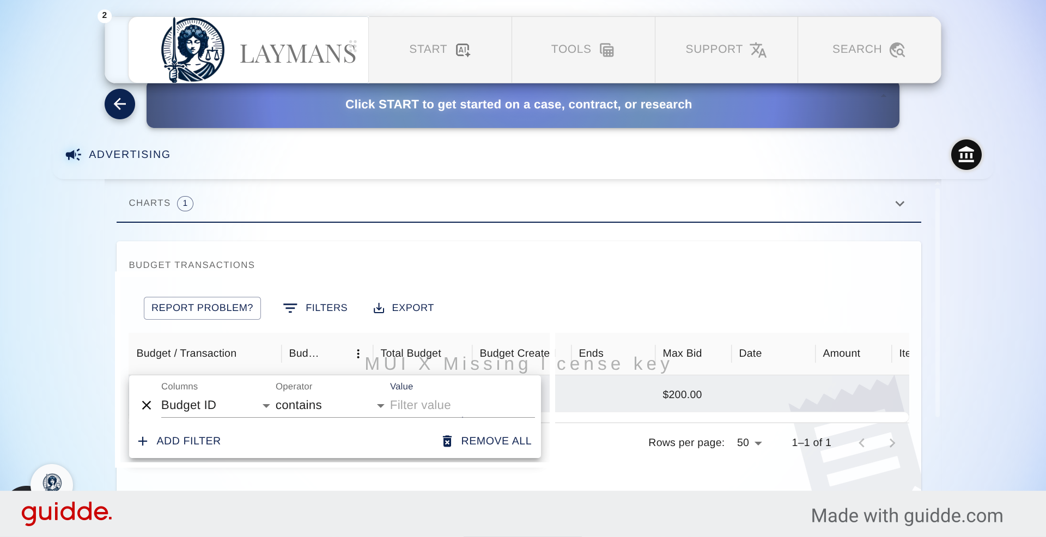
Task: Open the TOOLS menu tab
Action: click(583, 50)
